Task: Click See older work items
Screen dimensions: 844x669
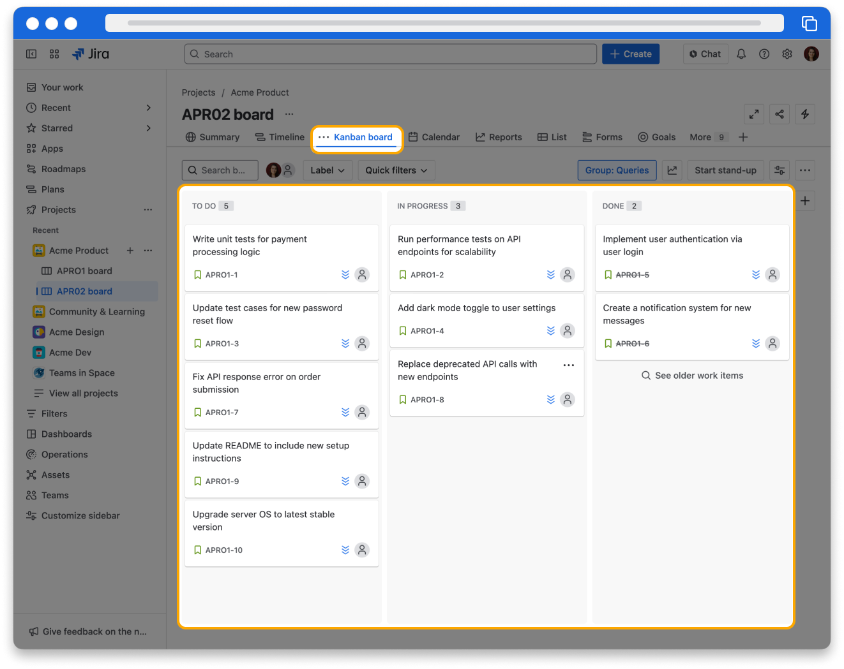Action: coord(692,376)
